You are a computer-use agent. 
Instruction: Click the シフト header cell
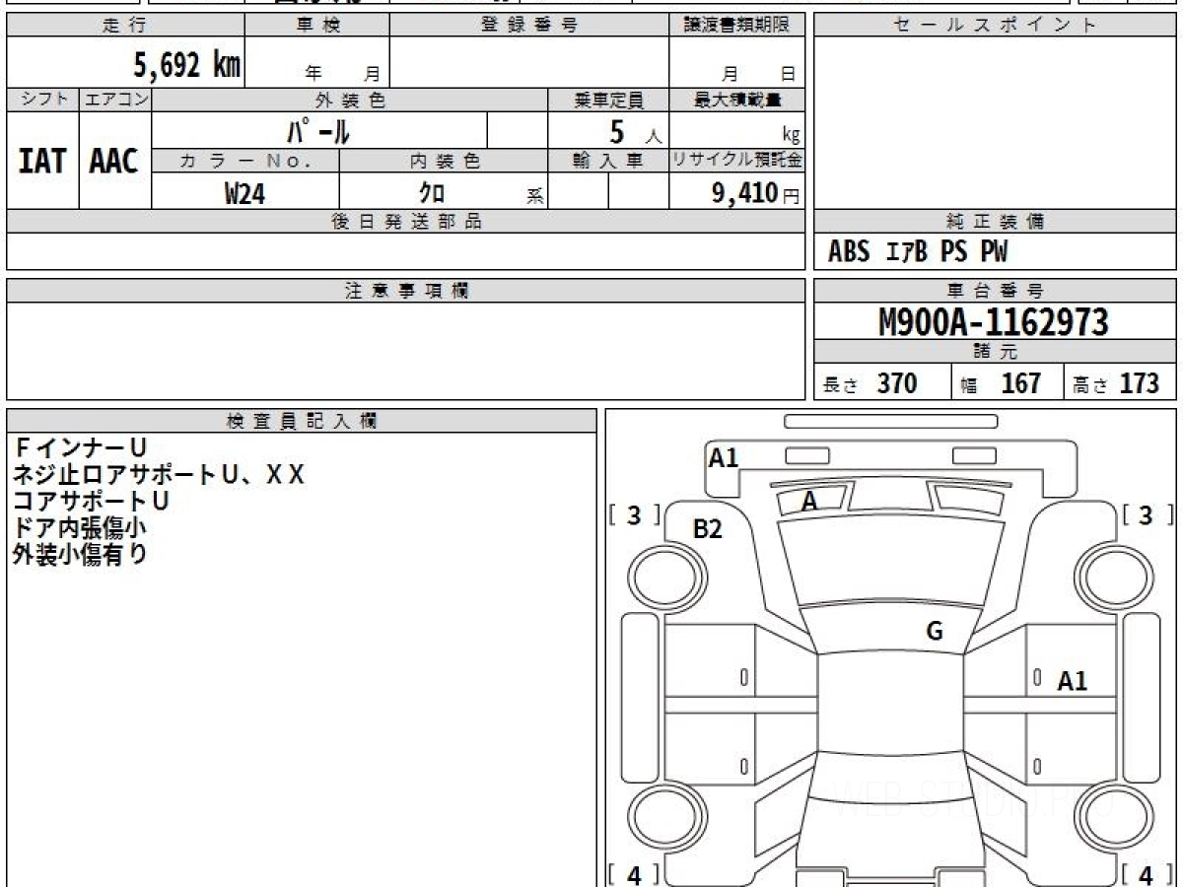(42, 100)
